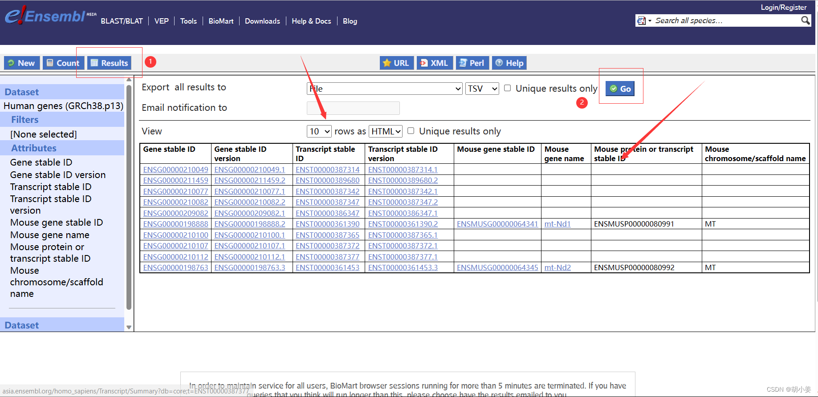Open gene version link ENSG00000210112.1
This screenshot has width=818, height=397.
click(x=250, y=257)
